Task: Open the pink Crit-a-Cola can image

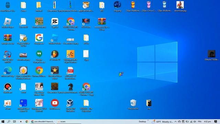Action: (149, 7)
